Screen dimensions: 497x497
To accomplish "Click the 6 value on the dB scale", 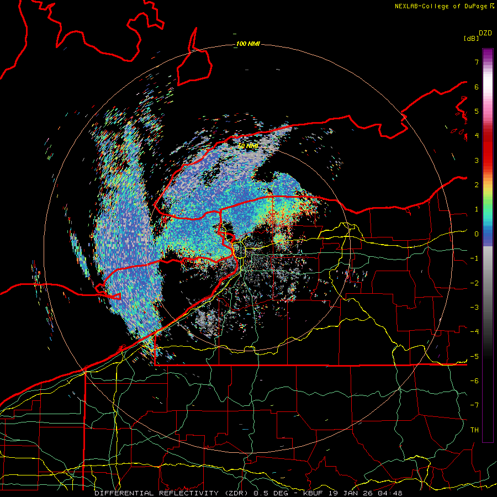I will tap(477, 87).
